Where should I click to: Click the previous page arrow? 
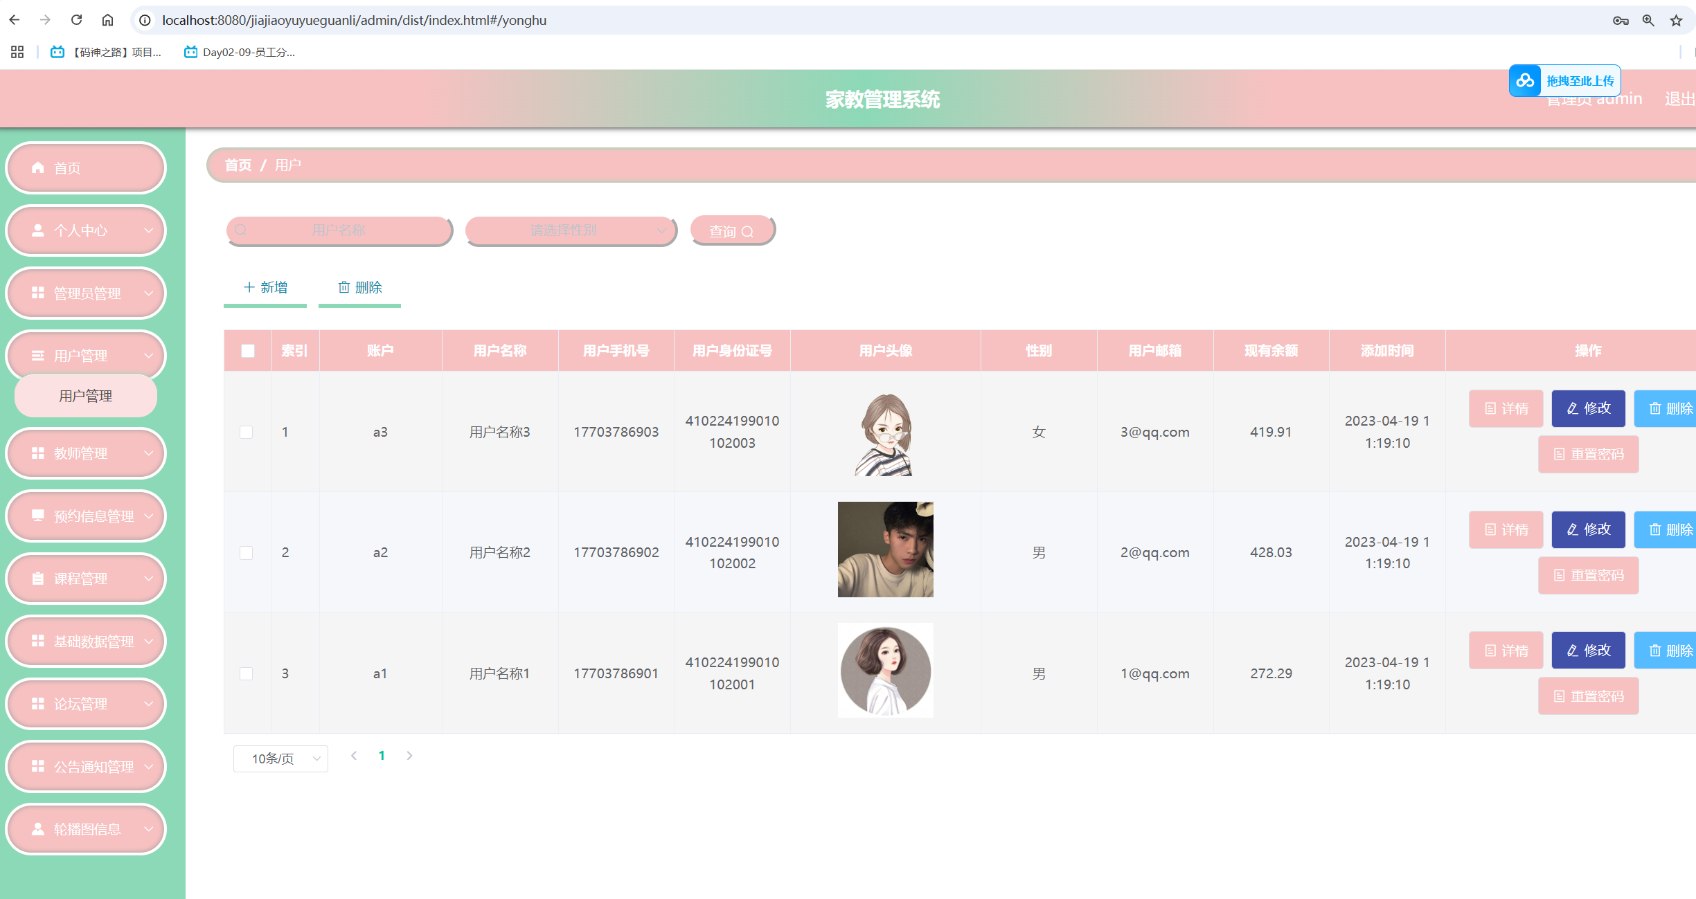pyautogui.click(x=354, y=756)
